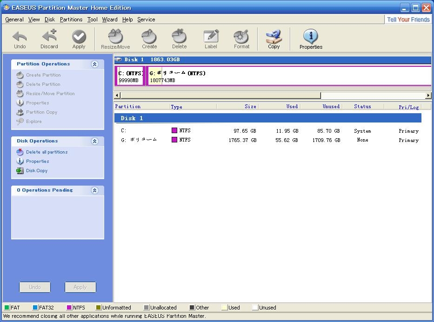Click Partition Operations Properties info icon
Viewport: 434px width, 322px height.
point(20,103)
